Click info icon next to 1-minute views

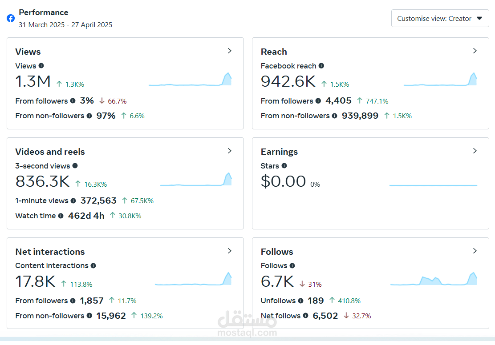(73, 201)
